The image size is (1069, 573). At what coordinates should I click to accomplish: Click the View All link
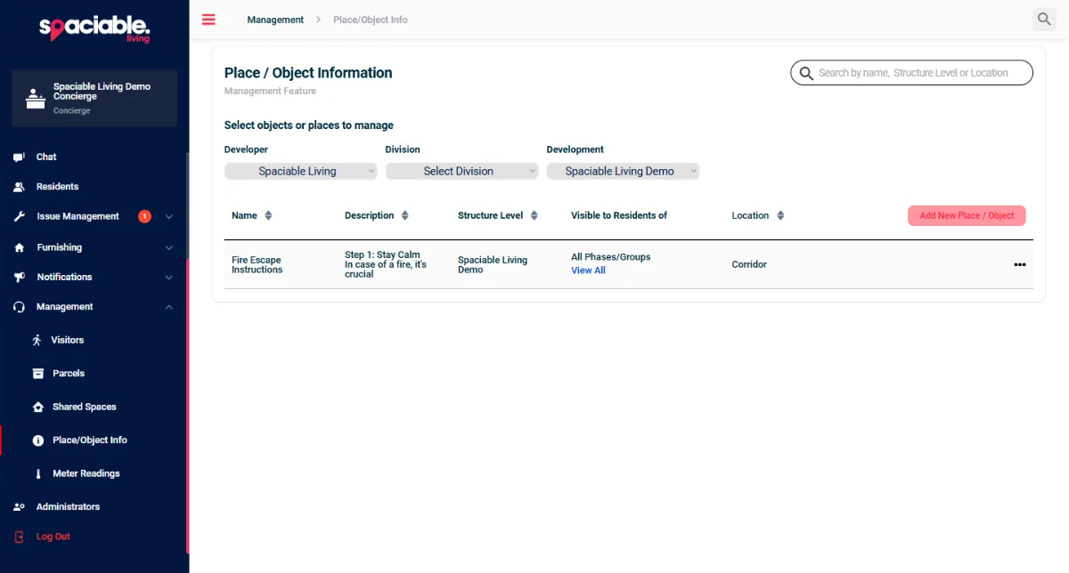coord(588,270)
